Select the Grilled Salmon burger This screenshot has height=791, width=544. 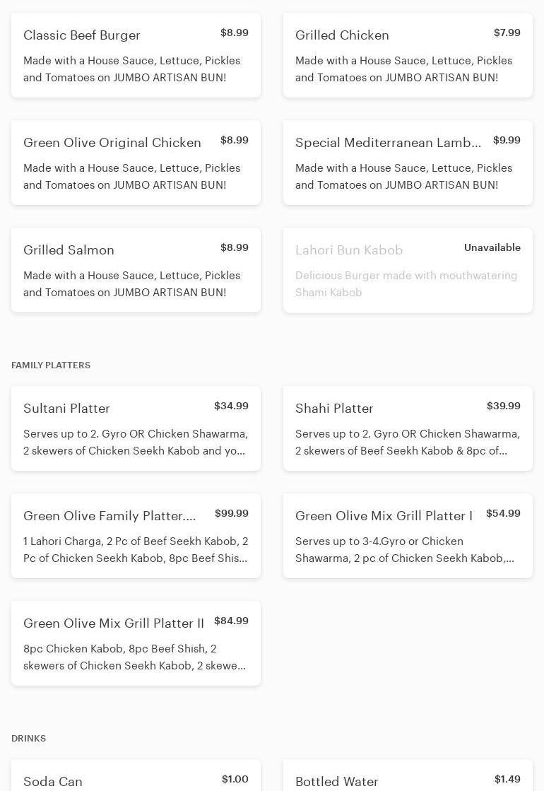tap(136, 270)
